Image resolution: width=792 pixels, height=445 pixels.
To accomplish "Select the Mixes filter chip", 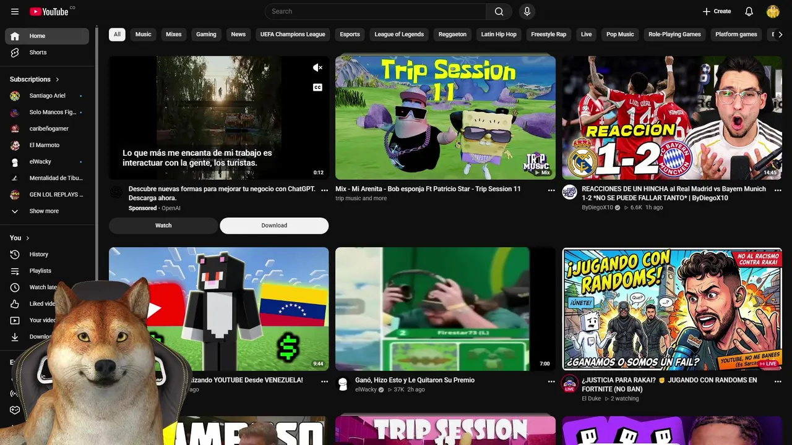I will pyautogui.click(x=174, y=35).
